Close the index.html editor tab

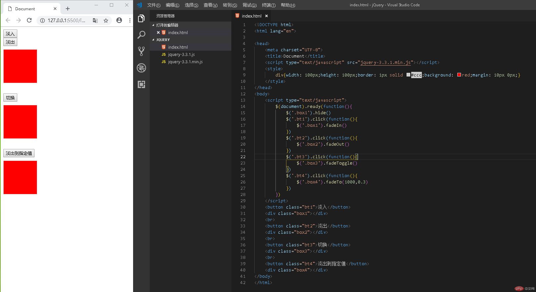click(x=267, y=16)
